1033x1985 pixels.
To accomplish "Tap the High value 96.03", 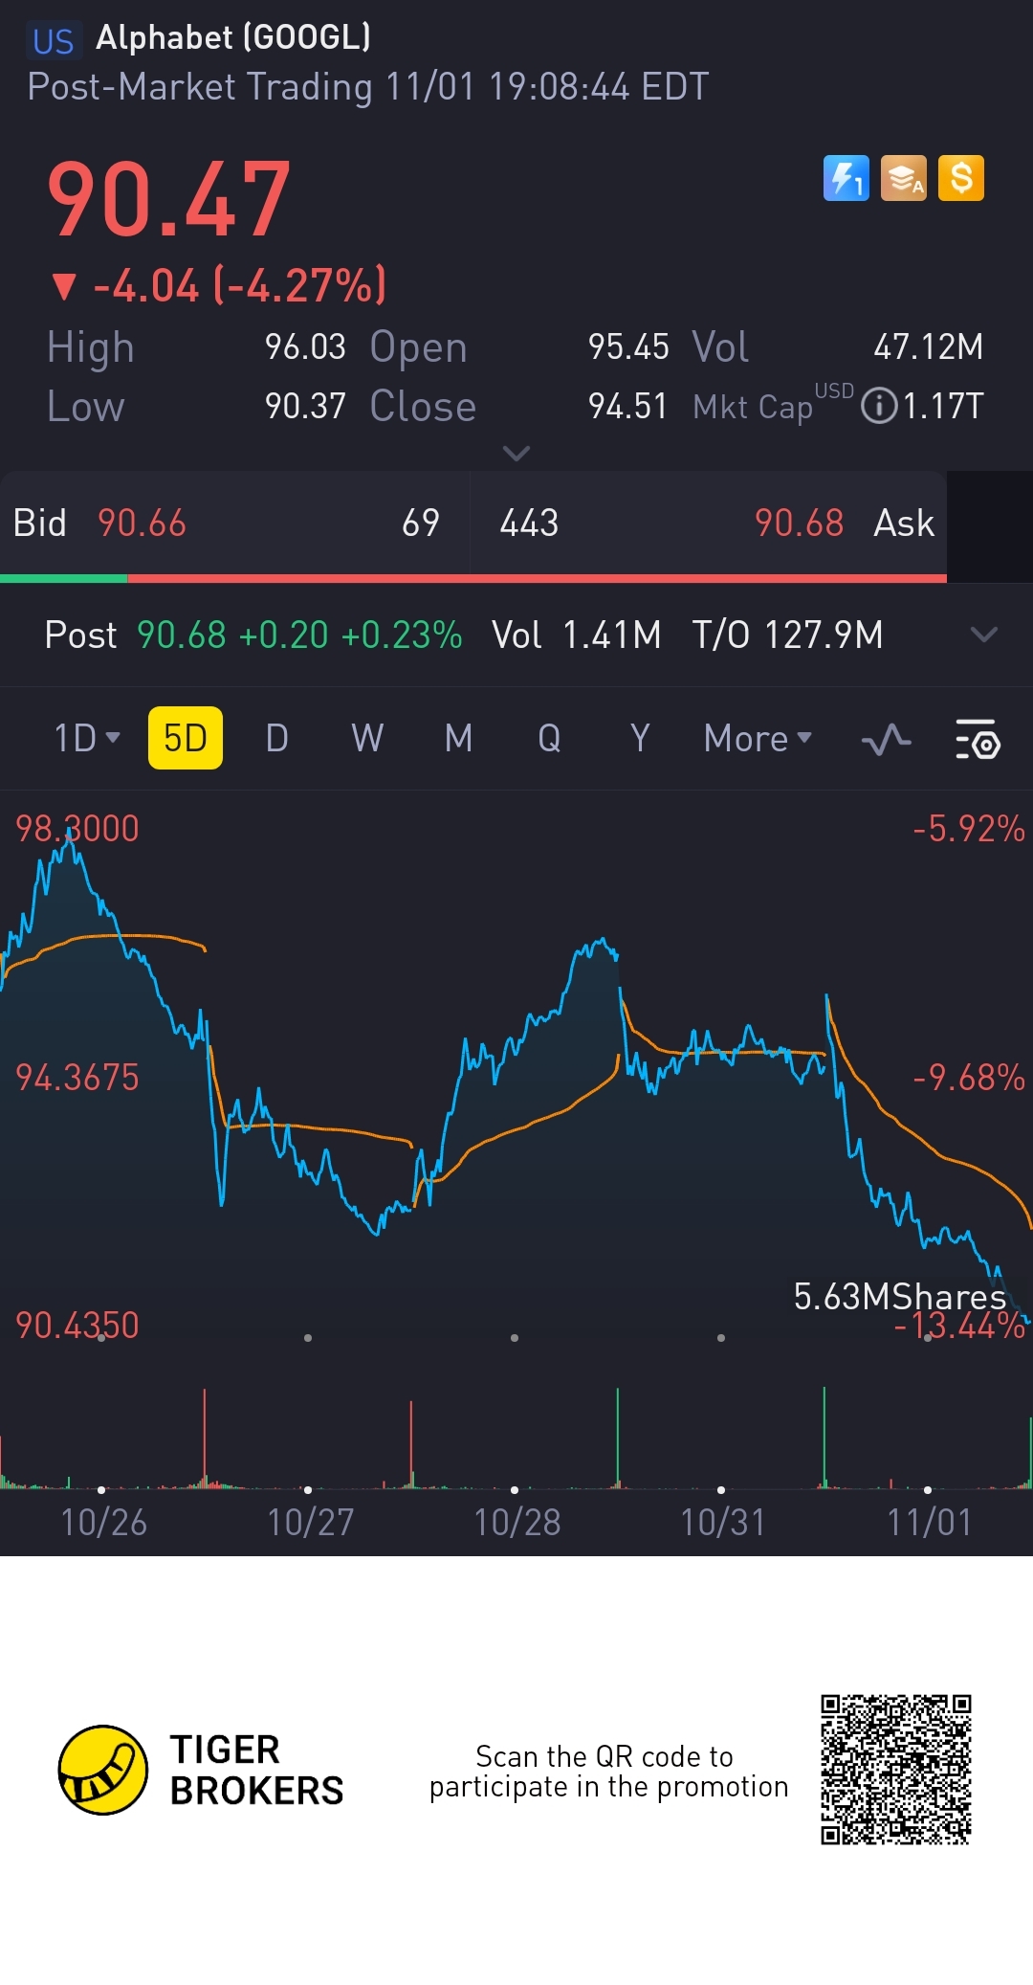I will click(x=305, y=347).
